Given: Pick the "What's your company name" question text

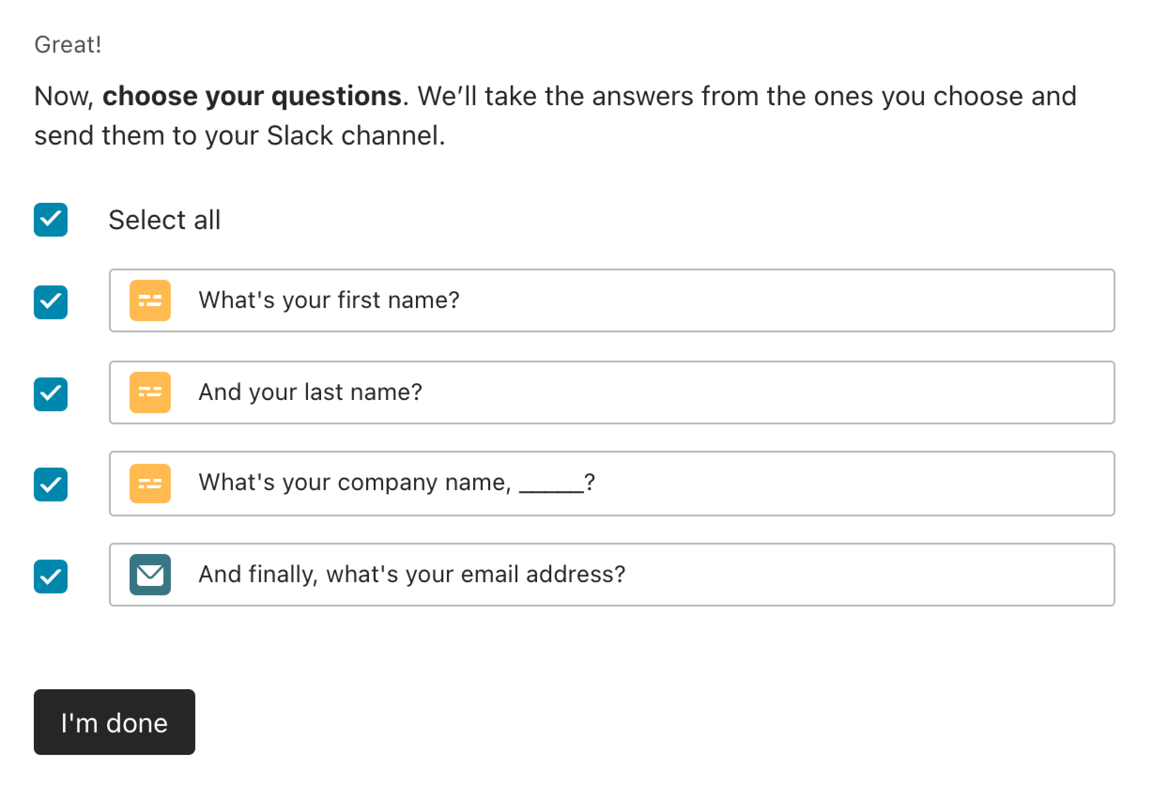Looking at the screenshot, I should tap(354, 483).
